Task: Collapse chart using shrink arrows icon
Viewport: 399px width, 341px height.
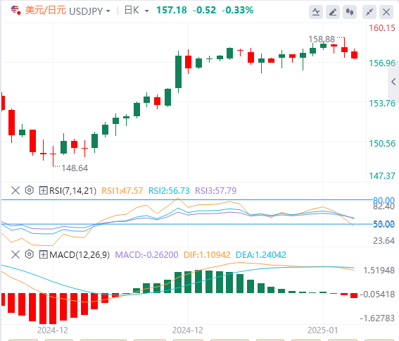Action: (x=369, y=12)
